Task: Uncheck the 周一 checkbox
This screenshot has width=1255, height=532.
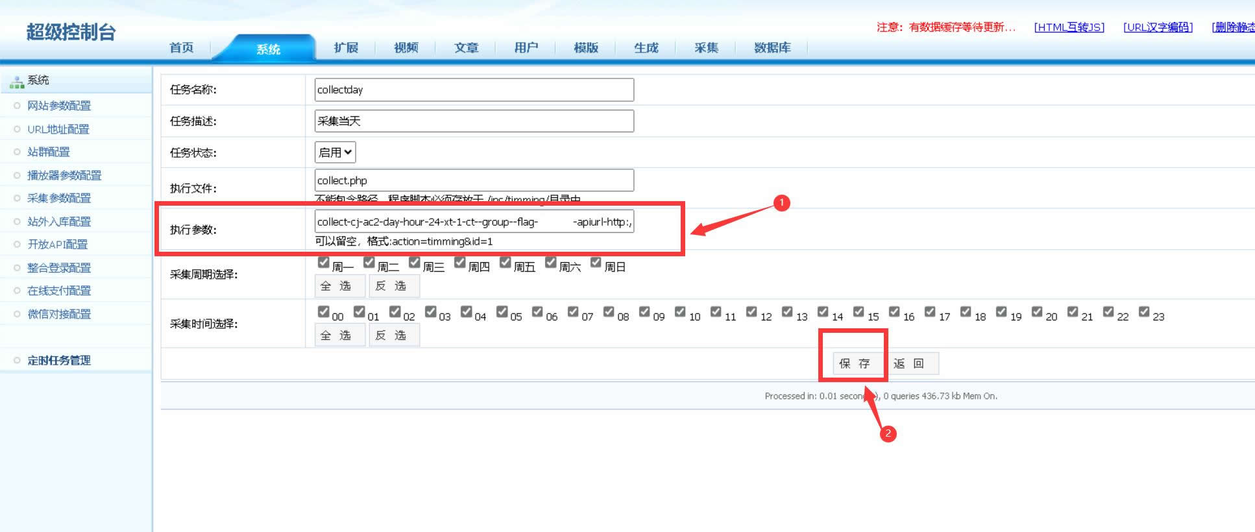Action: (x=323, y=263)
